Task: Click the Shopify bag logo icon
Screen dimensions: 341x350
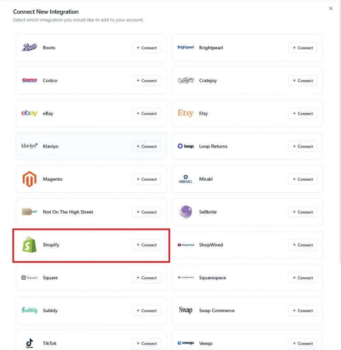Action: 29,245
